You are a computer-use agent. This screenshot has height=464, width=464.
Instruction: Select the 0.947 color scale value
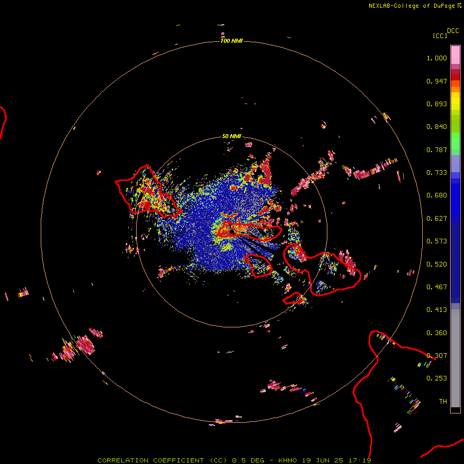[437, 81]
